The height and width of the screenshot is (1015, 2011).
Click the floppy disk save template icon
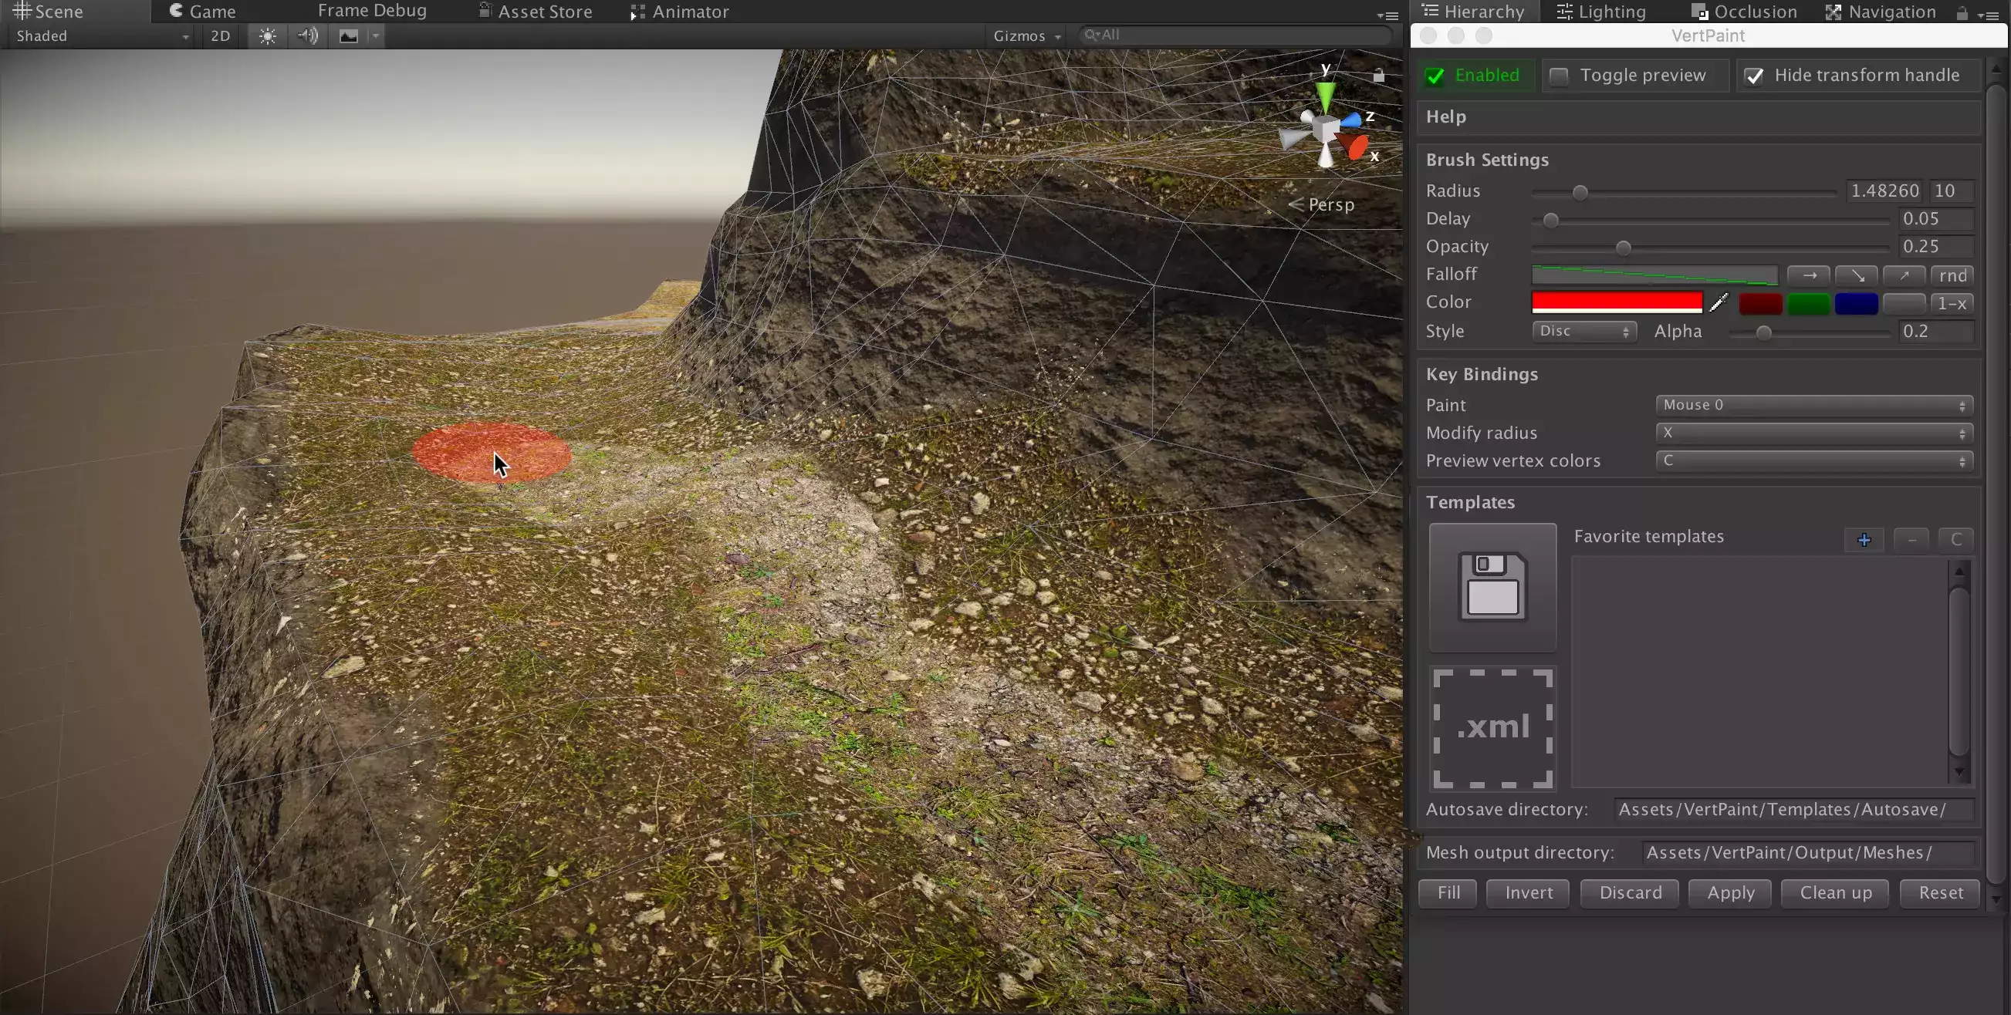point(1492,587)
